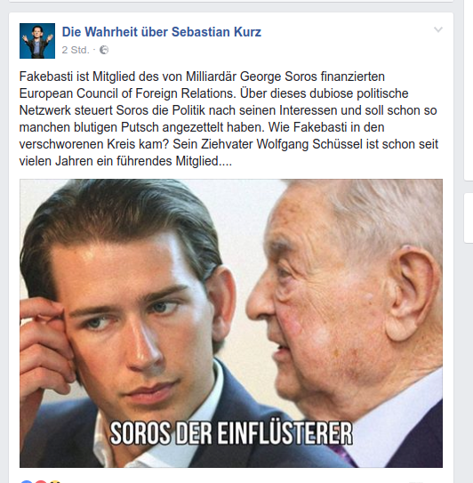Viewport: 473px width, 483px height.
Task: Click the previous post card above
Action: 231,1
